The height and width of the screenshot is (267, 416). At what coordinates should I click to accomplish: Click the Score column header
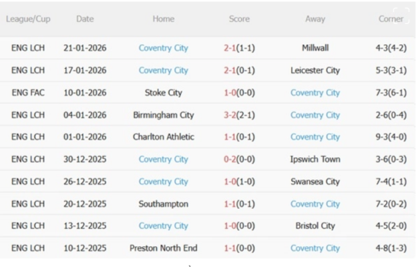(239, 19)
